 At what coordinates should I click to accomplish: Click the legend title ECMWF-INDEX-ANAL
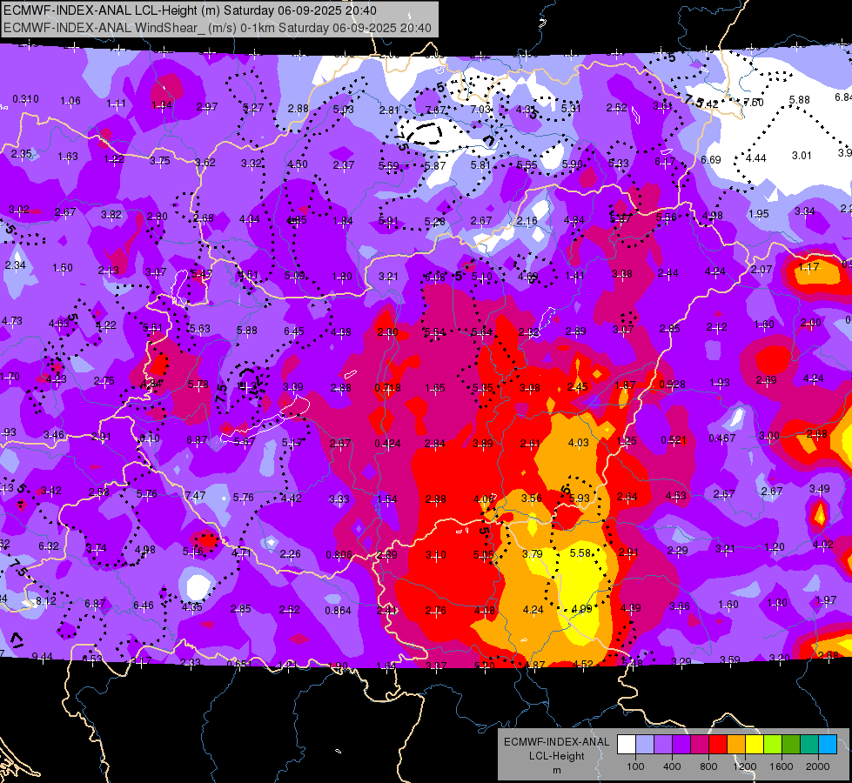point(556,742)
